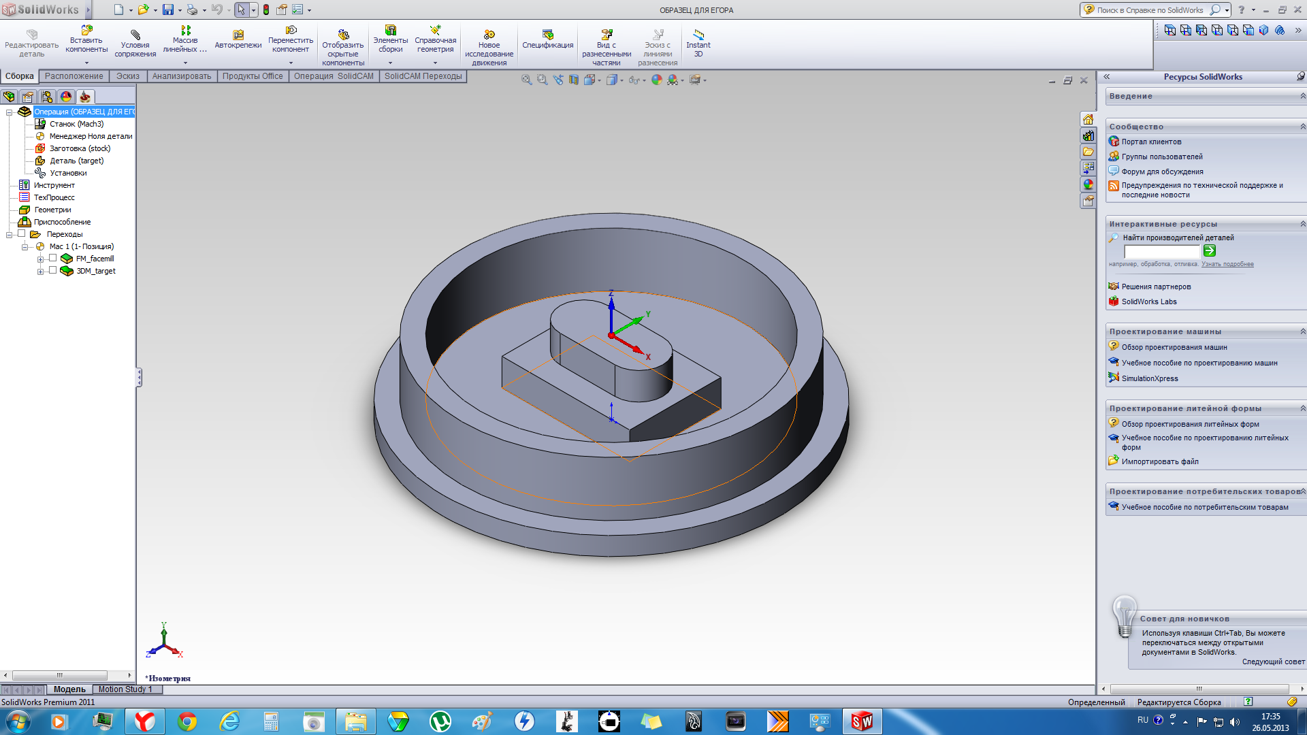Collapse the Введение panel section

(1302, 96)
